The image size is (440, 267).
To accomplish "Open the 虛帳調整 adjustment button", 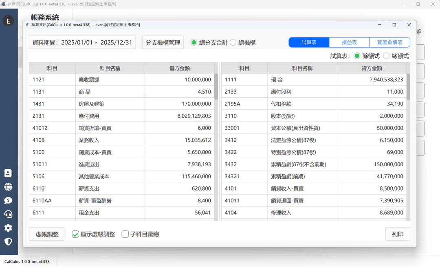I will tap(47, 234).
